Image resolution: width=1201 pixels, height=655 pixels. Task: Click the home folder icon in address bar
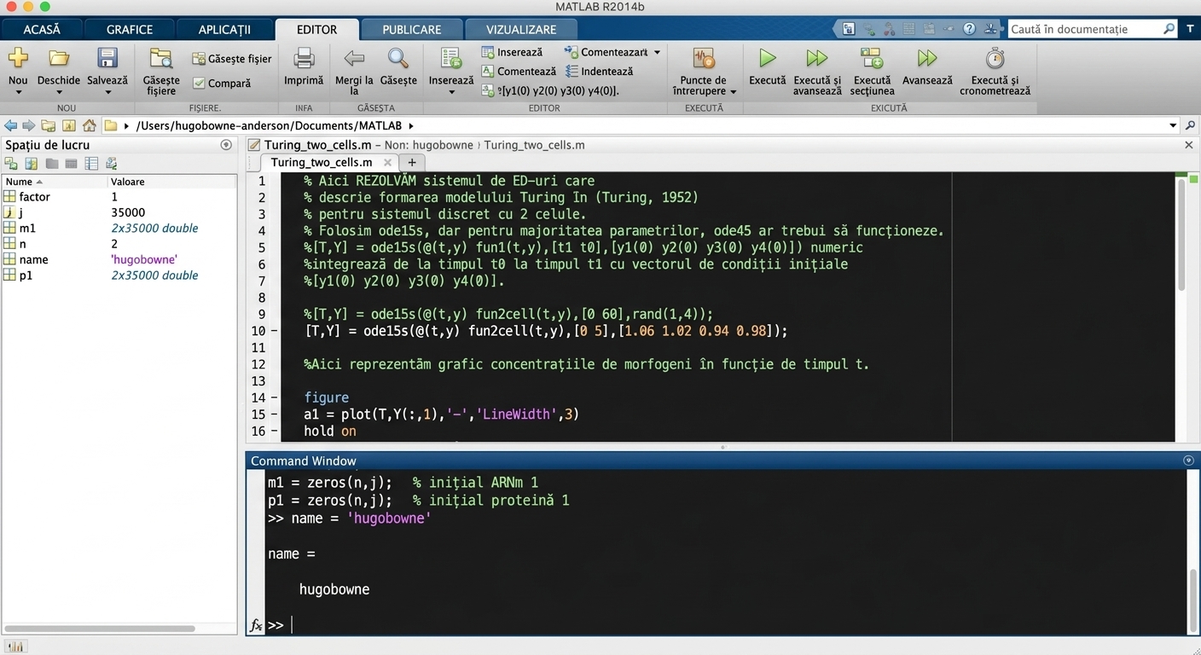89,125
